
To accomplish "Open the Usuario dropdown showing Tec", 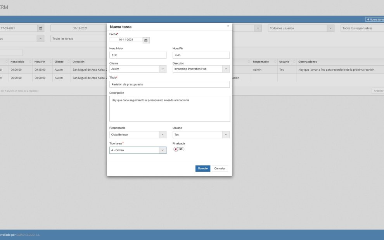I will [201, 135].
